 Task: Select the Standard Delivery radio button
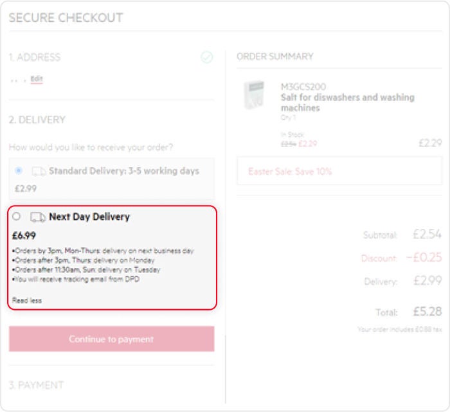[x=18, y=171]
